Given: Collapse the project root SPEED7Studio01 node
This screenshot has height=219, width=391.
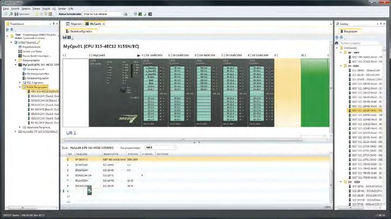Looking at the screenshot, I should tap(11, 43).
